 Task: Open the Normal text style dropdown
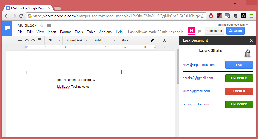click(x=77, y=40)
